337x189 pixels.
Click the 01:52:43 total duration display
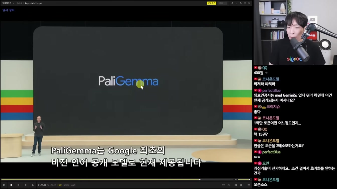point(52,185)
